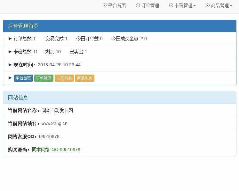Go to 订单管理 in the top navigation
Screen dimensions: 239x191
150,5
